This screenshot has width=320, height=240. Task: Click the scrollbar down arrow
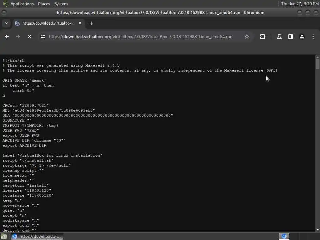coord(317,230)
